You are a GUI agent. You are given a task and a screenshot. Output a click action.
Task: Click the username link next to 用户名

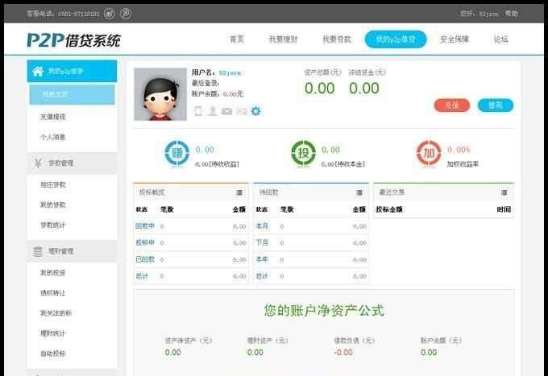230,72
